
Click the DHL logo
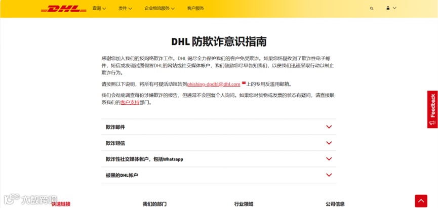click(64, 9)
